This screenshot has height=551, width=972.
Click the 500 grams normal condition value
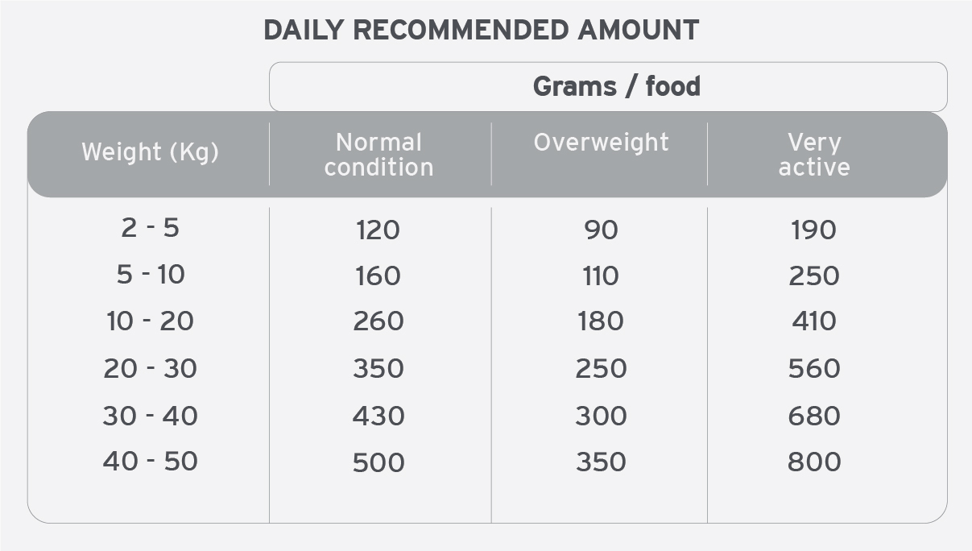(378, 462)
